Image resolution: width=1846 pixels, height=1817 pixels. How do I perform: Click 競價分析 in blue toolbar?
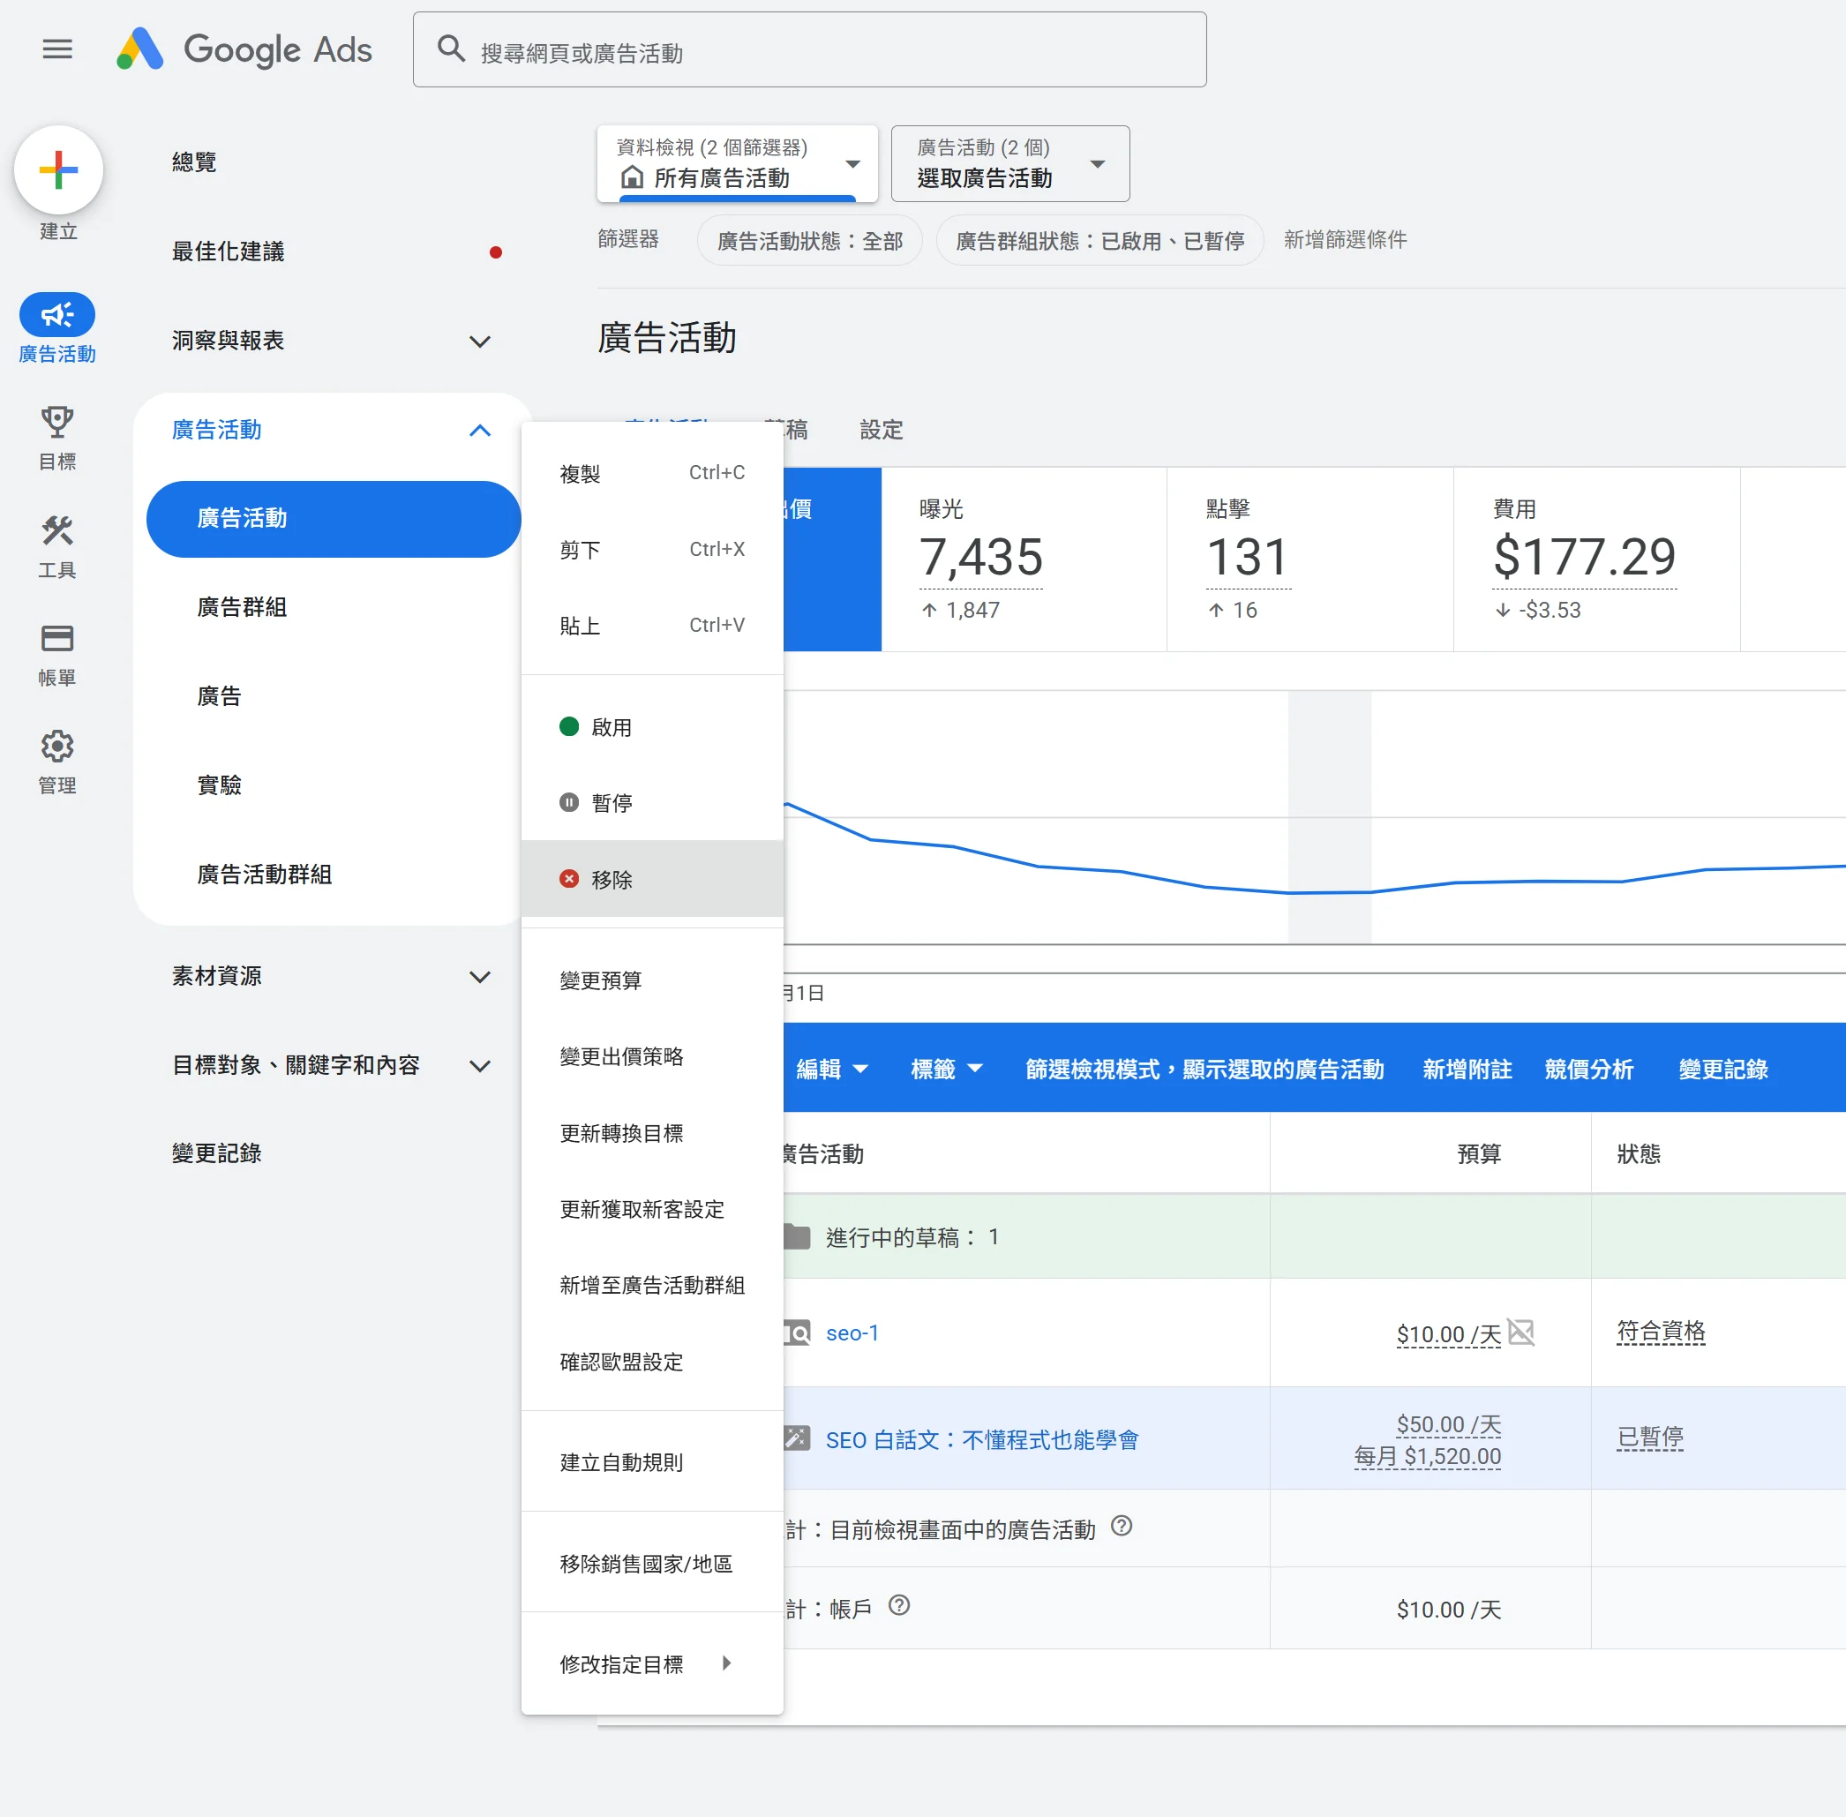coord(1589,1069)
